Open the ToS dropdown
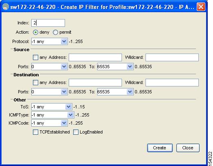 (69, 107)
